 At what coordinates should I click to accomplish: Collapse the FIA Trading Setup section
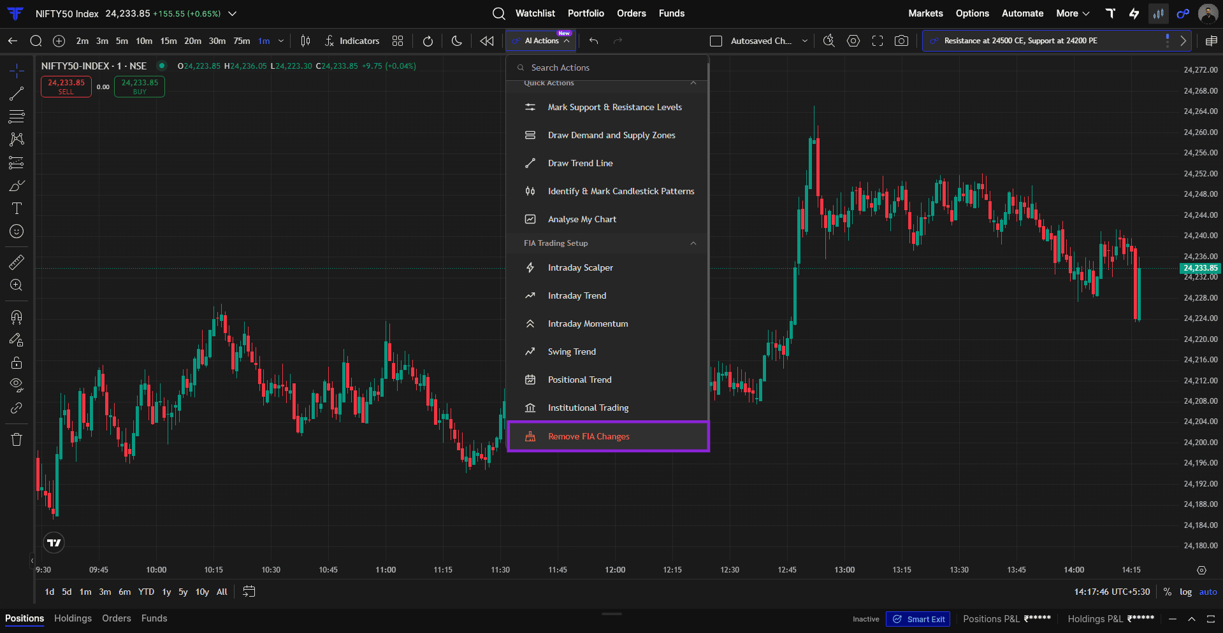[693, 243]
